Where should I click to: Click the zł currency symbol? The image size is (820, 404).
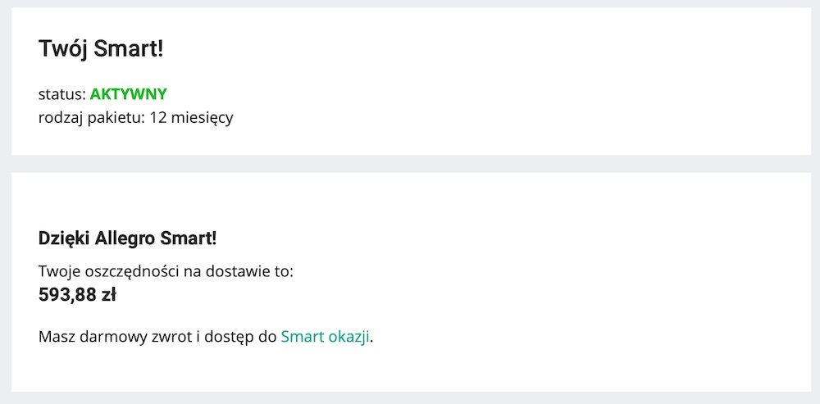click(x=108, y=295)
